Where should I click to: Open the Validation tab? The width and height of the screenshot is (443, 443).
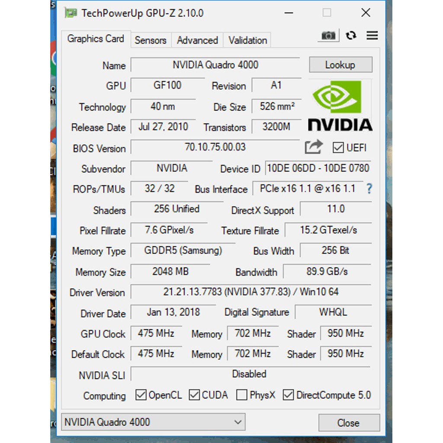click(x=247, y=40)
